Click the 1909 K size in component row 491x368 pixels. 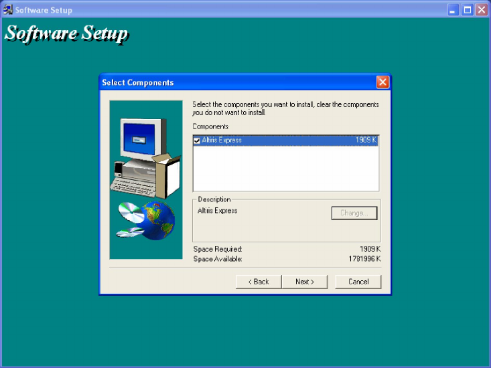366,140
